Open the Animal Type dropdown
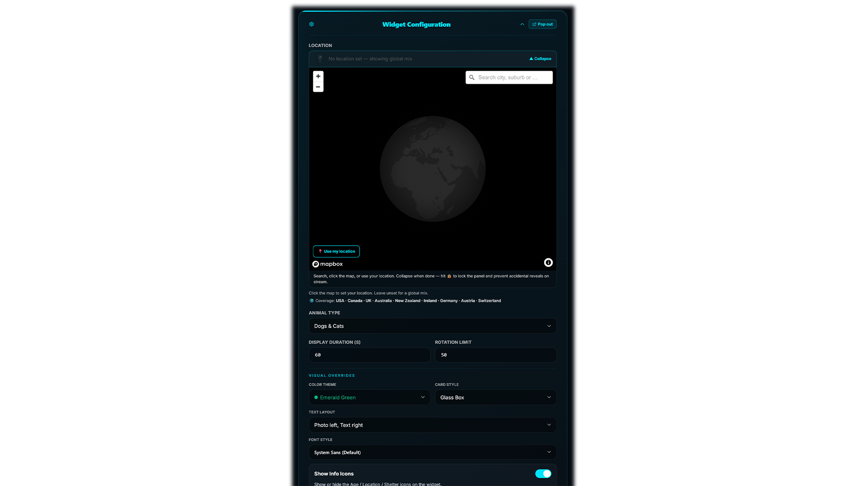The height and width of the screenshot is (486, 864). coord(432,326)
